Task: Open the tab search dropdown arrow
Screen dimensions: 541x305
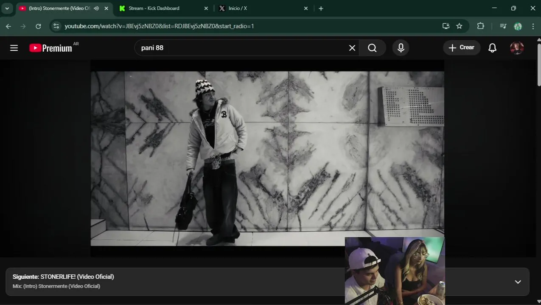Action: 7,8
